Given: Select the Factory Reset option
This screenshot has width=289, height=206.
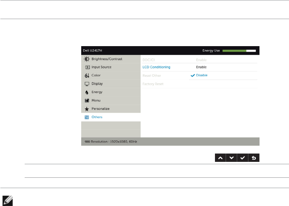Looking at the screenshot, I should tap(153, 84).
